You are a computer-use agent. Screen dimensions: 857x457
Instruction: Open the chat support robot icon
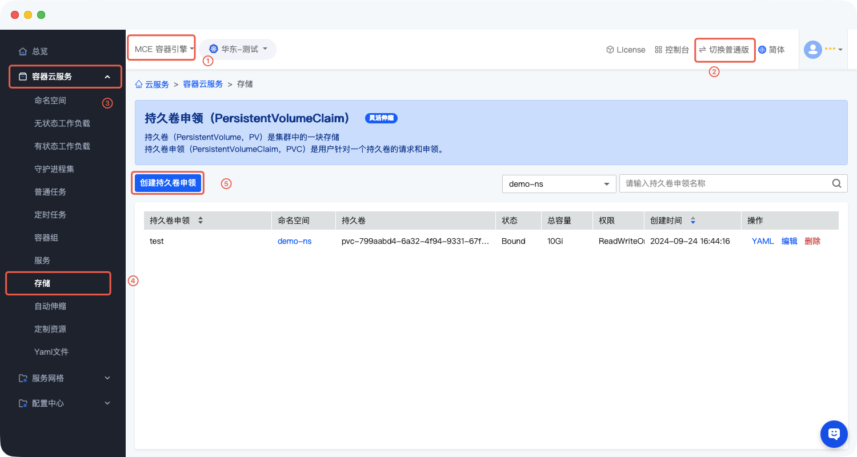[834, 434]
